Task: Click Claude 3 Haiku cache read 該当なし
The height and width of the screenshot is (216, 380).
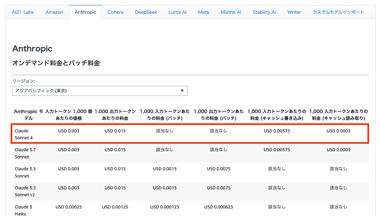Action: (x=338, y=207)
